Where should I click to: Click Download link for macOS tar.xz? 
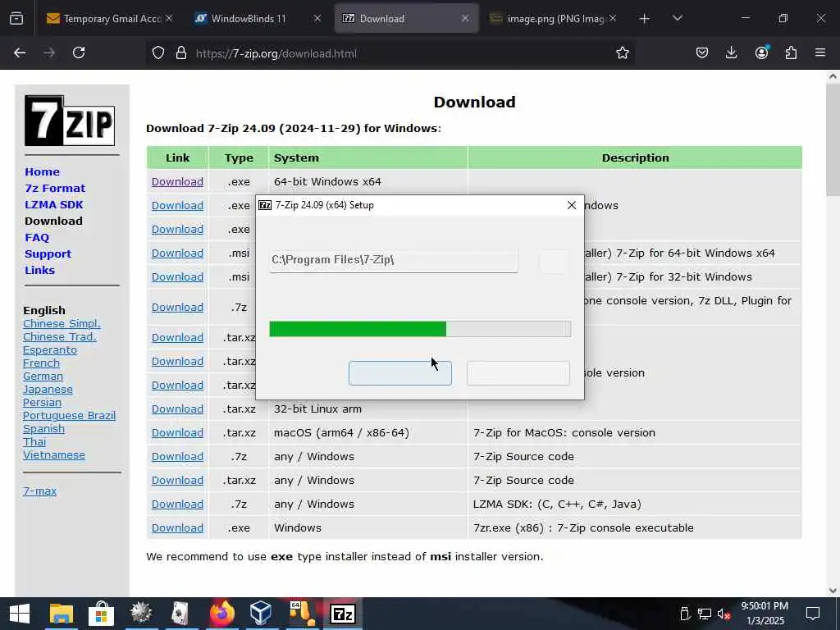click(x=177, y=432)
